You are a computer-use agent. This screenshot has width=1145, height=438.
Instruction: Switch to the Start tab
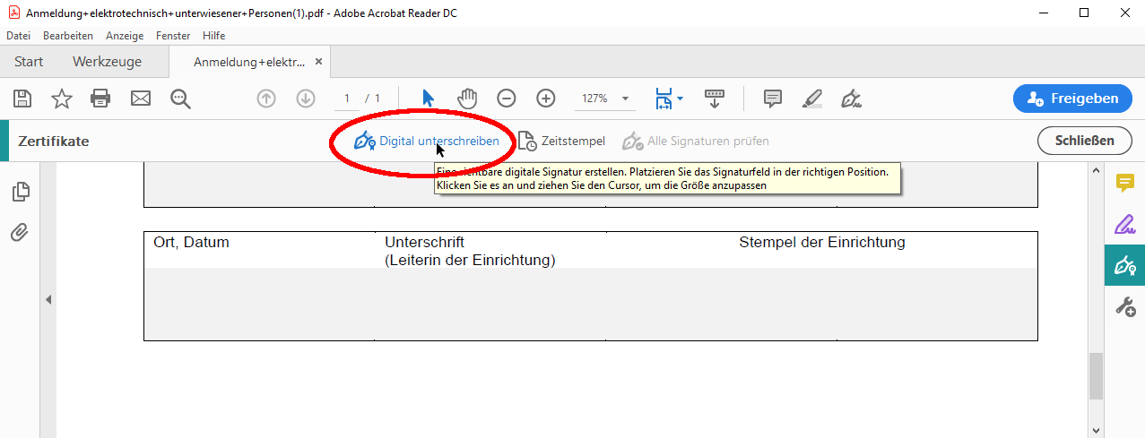(29, 62)
